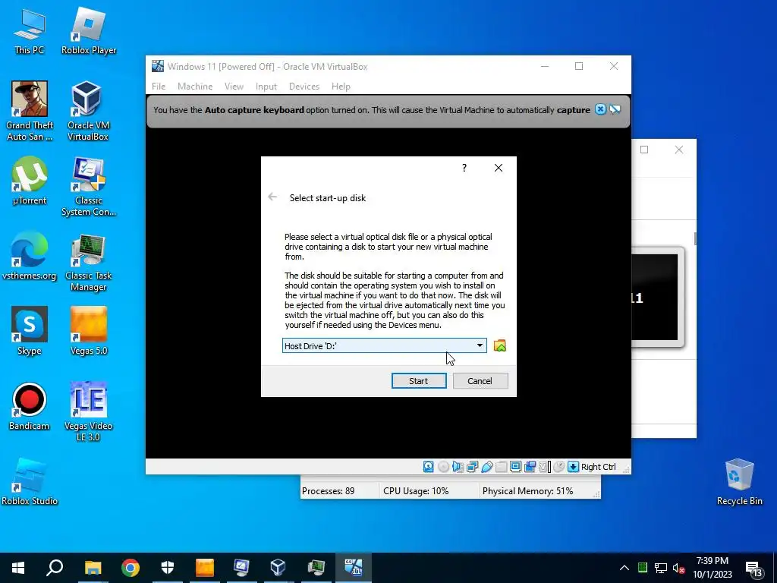
Task: Dismiss the Auto capture keyboard notification
Action: click(x=600, y=109)
